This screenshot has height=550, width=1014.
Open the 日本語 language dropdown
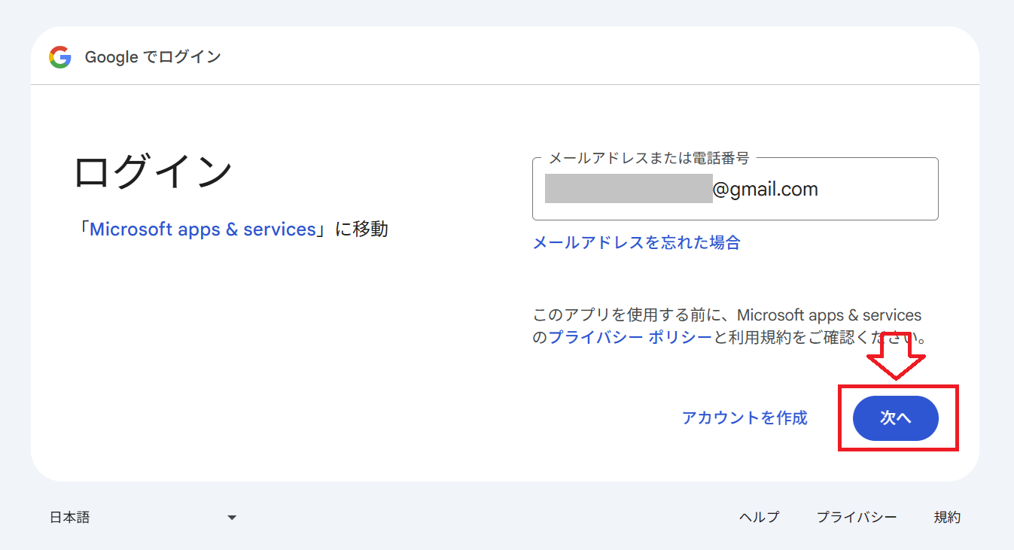tap(143, 517)
